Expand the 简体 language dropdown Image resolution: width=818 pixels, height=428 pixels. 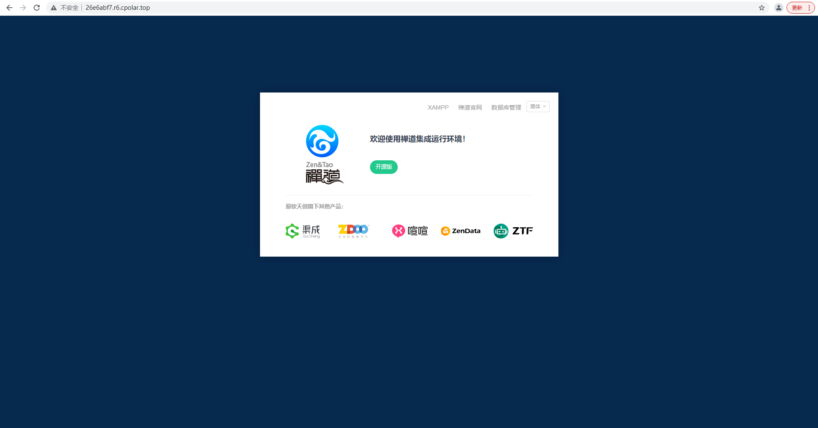538,107
